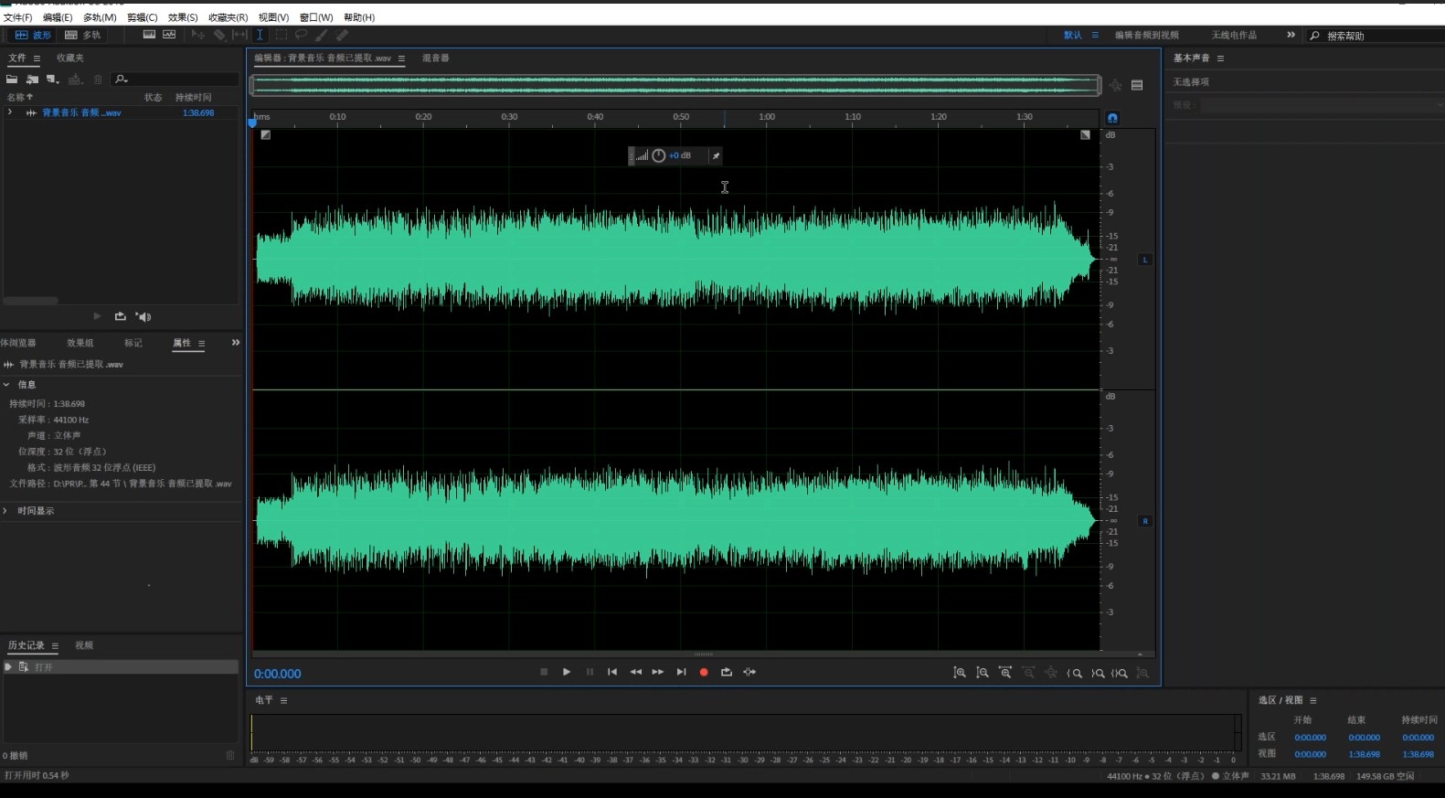Click Zoom In at In Point icon
The width and height of the screenshot is (1445, 798).
1075,673
